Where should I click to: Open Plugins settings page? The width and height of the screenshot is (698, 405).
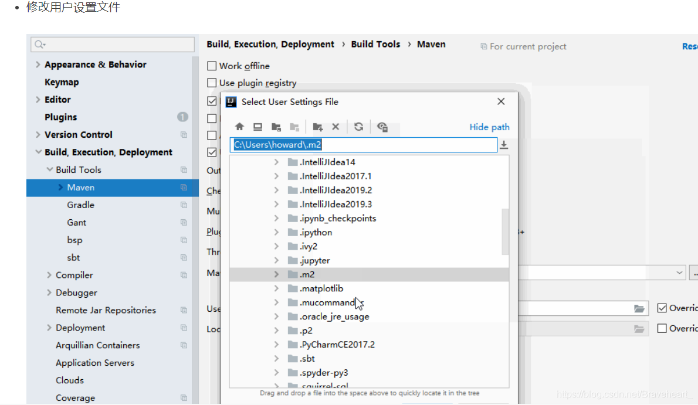60,117
